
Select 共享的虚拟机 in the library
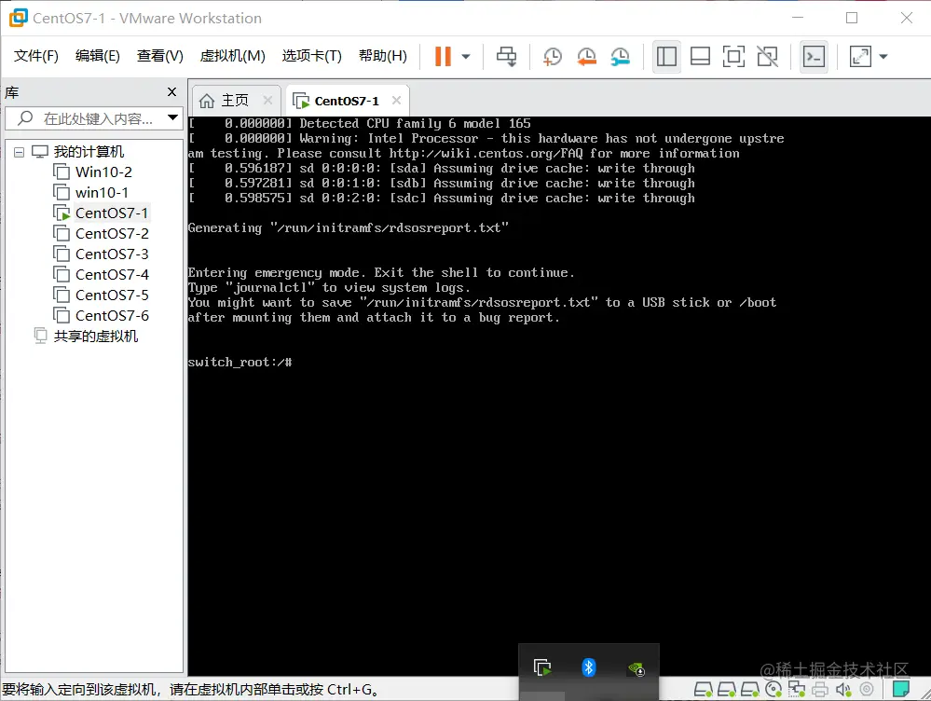click(x=96, y=337)
